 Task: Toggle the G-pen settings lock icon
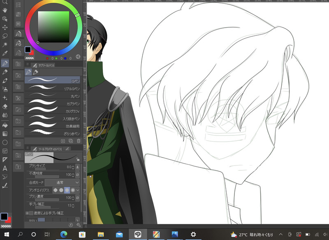tap(78, 159)
